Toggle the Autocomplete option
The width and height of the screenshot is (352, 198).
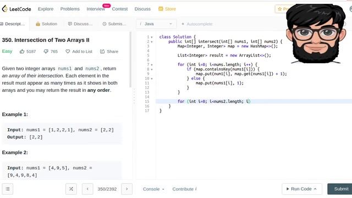point(197,24)
